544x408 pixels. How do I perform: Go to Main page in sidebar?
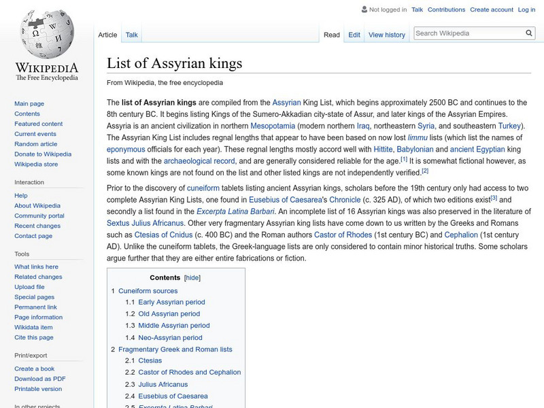(29, 103)
